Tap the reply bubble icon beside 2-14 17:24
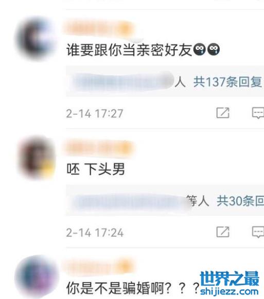The width and height of the screenshot is (264, 299). (x=258, y=232)
